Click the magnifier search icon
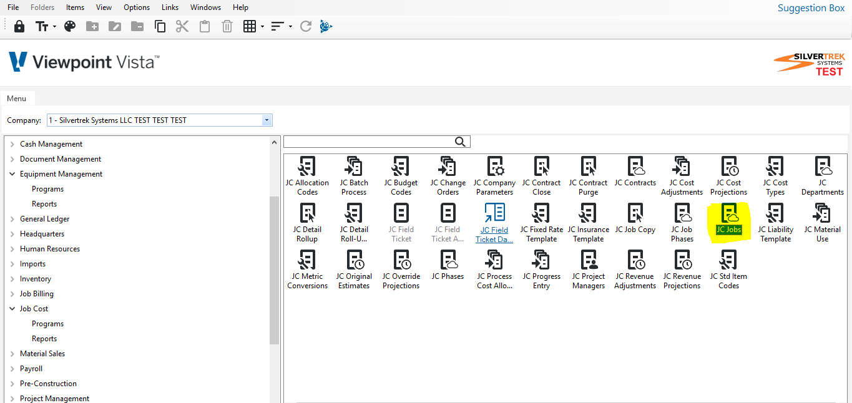The height and width of the screenshot is (403, 852). tap(461, 142)
